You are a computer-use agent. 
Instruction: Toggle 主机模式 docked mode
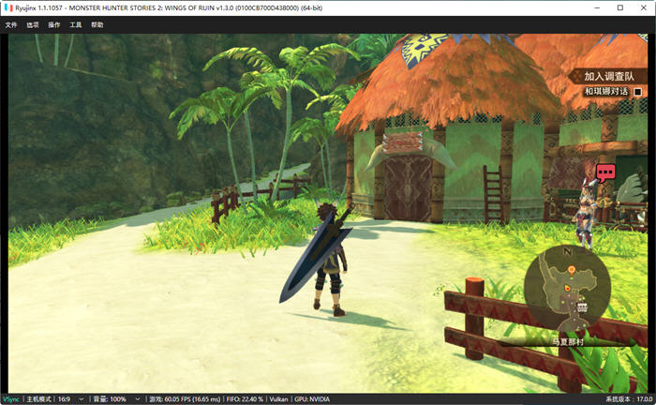[x=38, y=399]
